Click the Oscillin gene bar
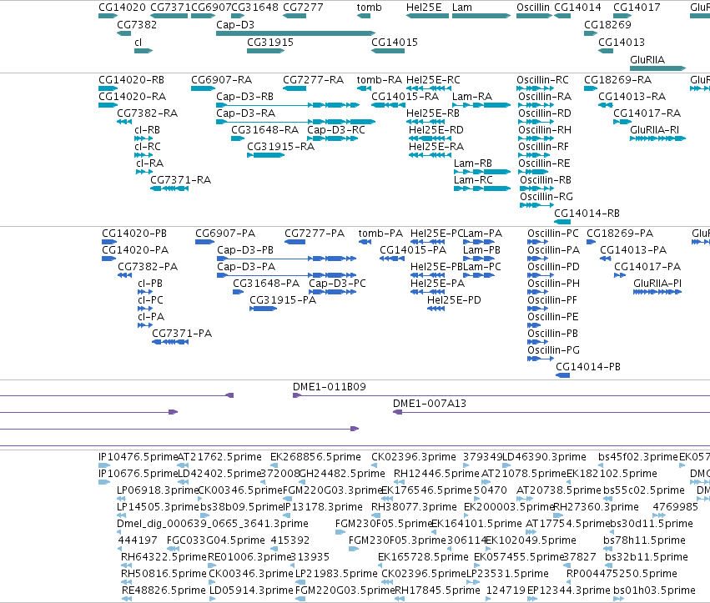Viewport: 710px width, 603px height. pyautogui.click(x=534, y=16)
